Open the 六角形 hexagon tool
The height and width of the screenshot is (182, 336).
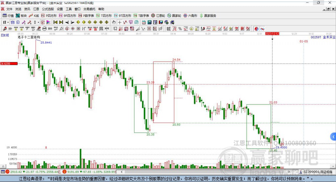click(x=190, y=16)
